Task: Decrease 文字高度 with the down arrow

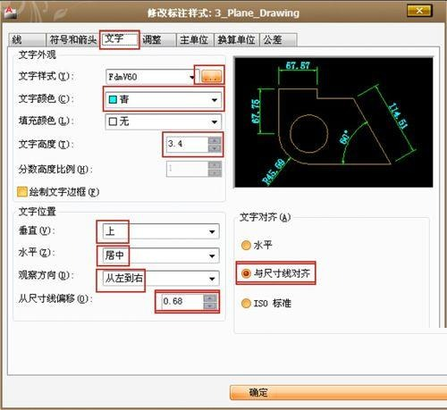Action: (215, 148)
